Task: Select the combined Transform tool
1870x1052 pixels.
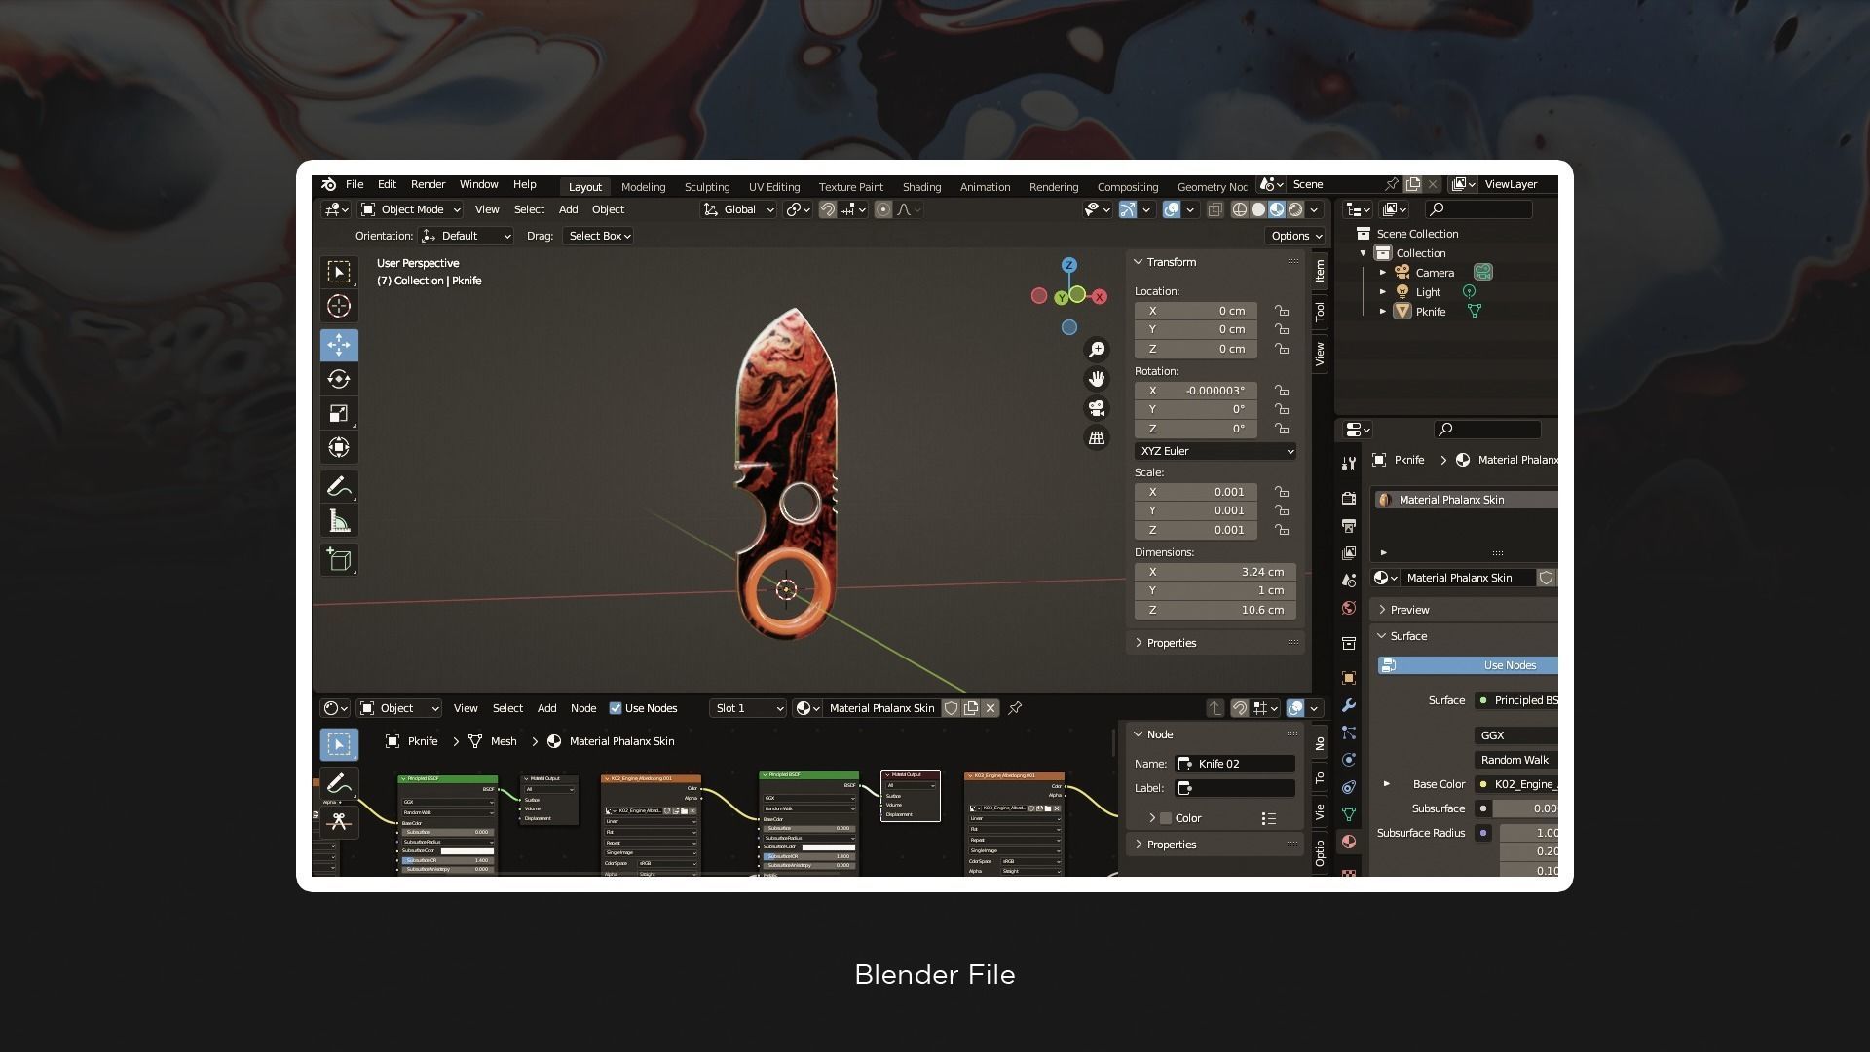Action: tap(339, 447)
